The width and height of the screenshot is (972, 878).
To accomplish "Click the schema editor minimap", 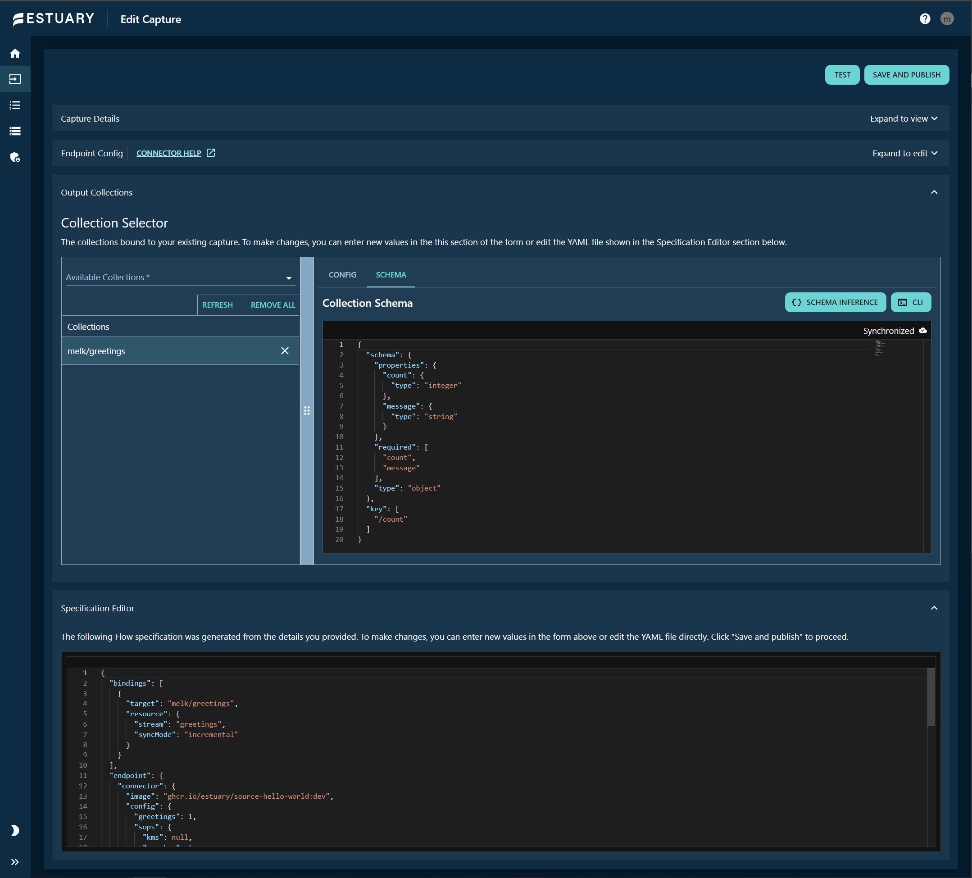I will 879,349.
